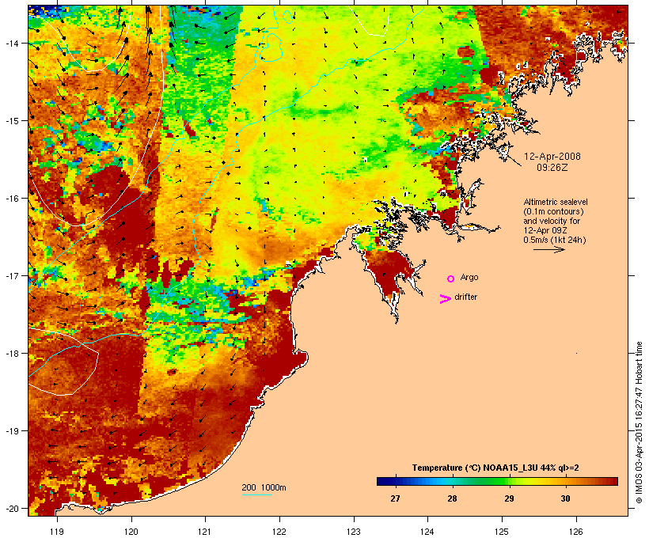Image resolution: width=649 pixels, height=538 pixels.
Task: Click the '121' longitude axis label
Action: [205, 532]
